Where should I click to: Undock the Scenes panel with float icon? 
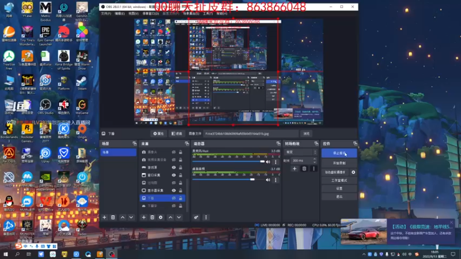pyautogui.click(x=134, y=143)
